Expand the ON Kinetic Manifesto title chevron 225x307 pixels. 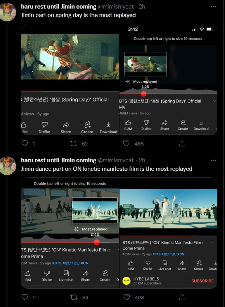pyautogui.click(x=211, y=242)
